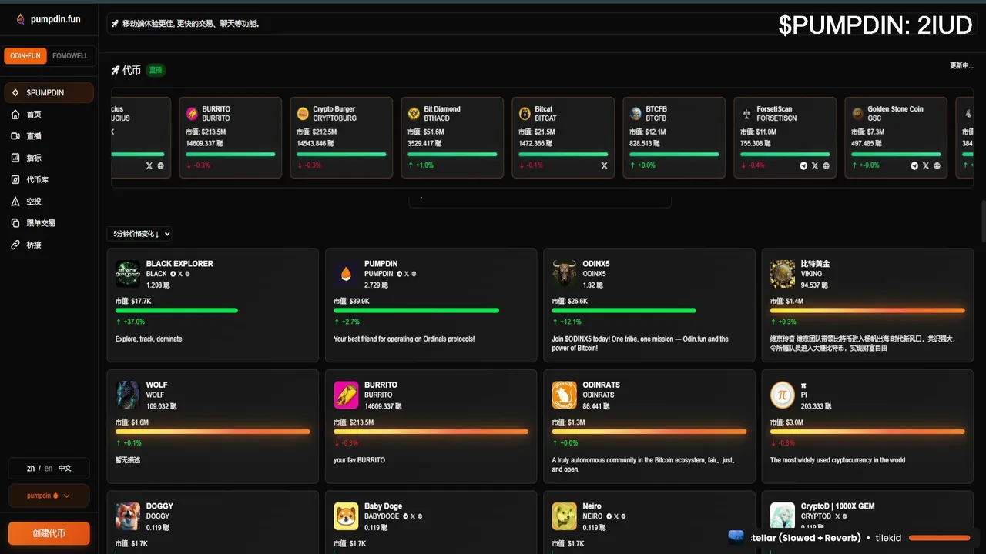
Task: Open the CryptoD | 1000X GEM thumbnail
Action: click(783, 516)
